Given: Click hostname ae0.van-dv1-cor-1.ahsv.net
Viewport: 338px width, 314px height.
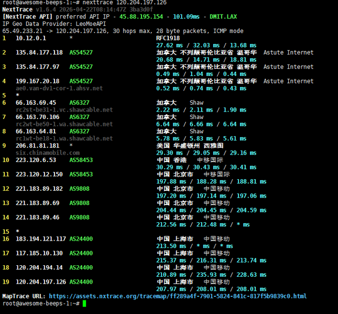Looking at the screenshot, I should point(59,89).
